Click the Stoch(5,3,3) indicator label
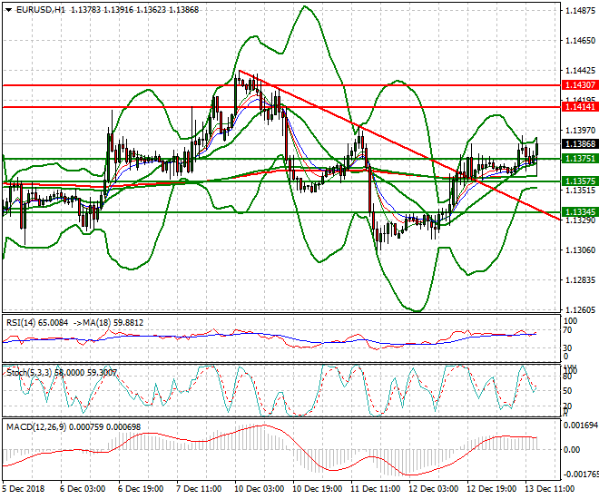The width and height of the screenshot is (599, 499). [23, 371]
